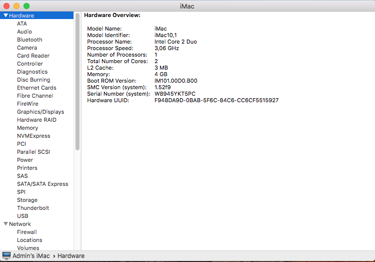This screenshot has width=375, height=262.
Task: Select Firewall under Network
Action: click(x=27, y=232)
